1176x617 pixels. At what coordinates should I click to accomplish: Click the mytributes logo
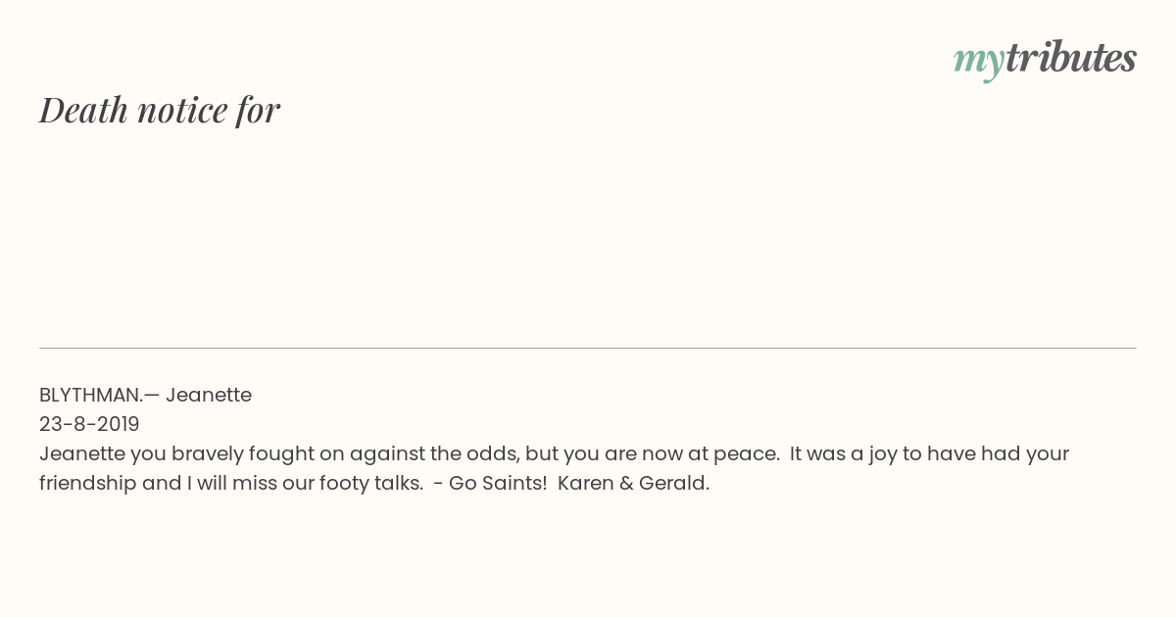1045,59
